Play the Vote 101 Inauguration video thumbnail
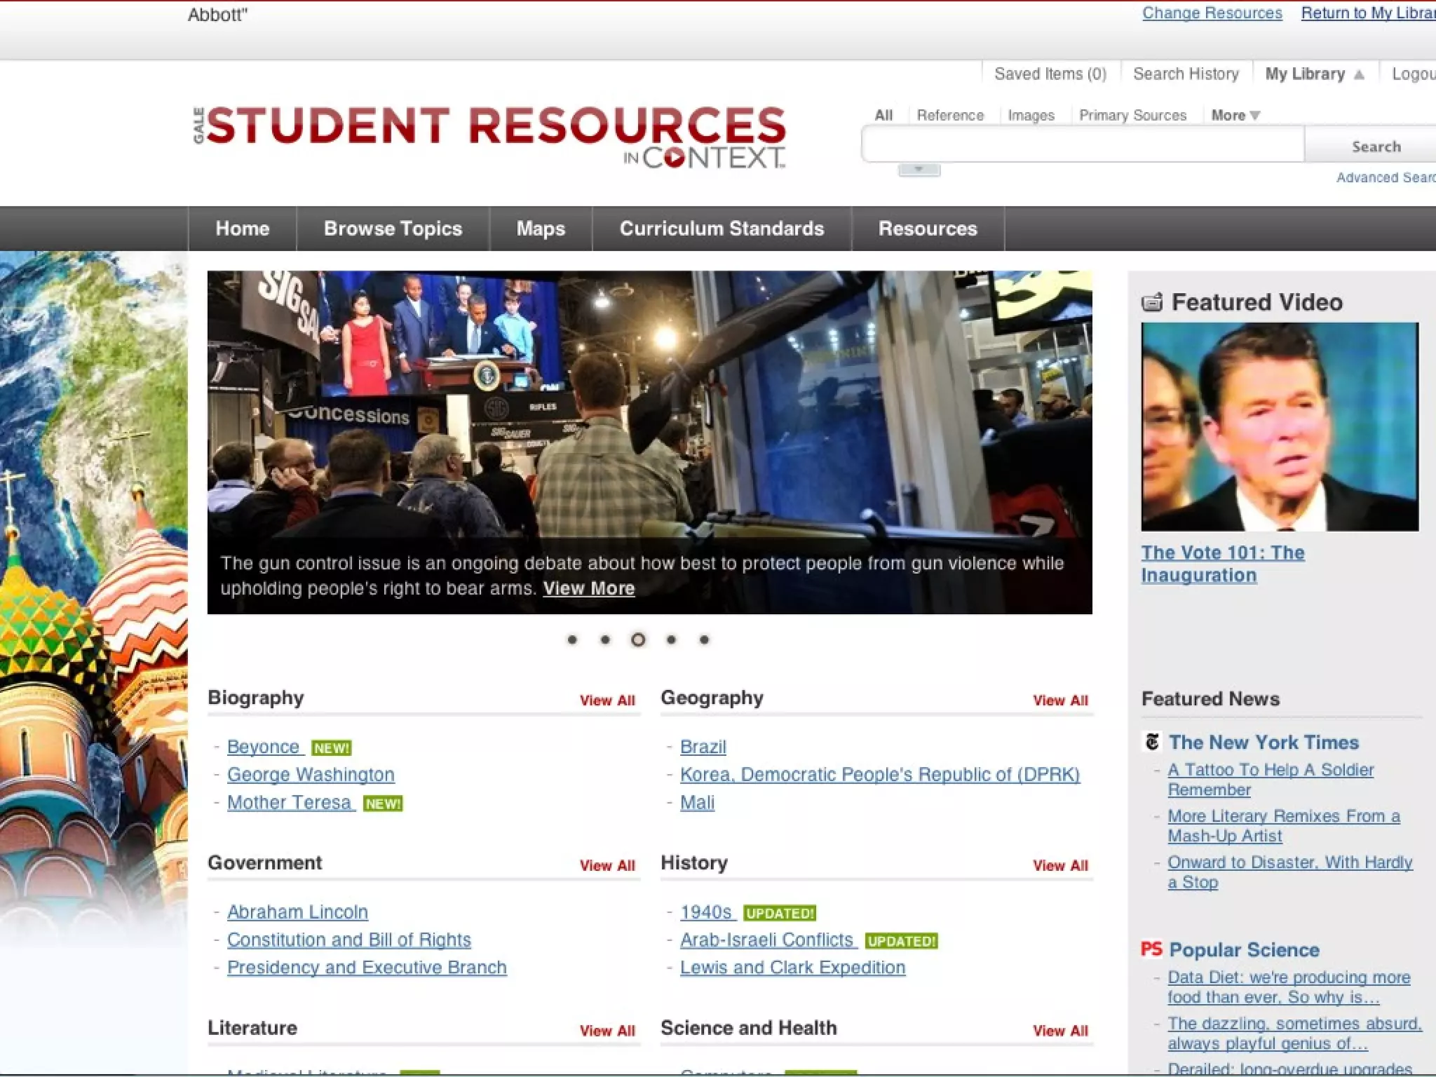The image size is (1436, 1077). (x=1280, y=426)
